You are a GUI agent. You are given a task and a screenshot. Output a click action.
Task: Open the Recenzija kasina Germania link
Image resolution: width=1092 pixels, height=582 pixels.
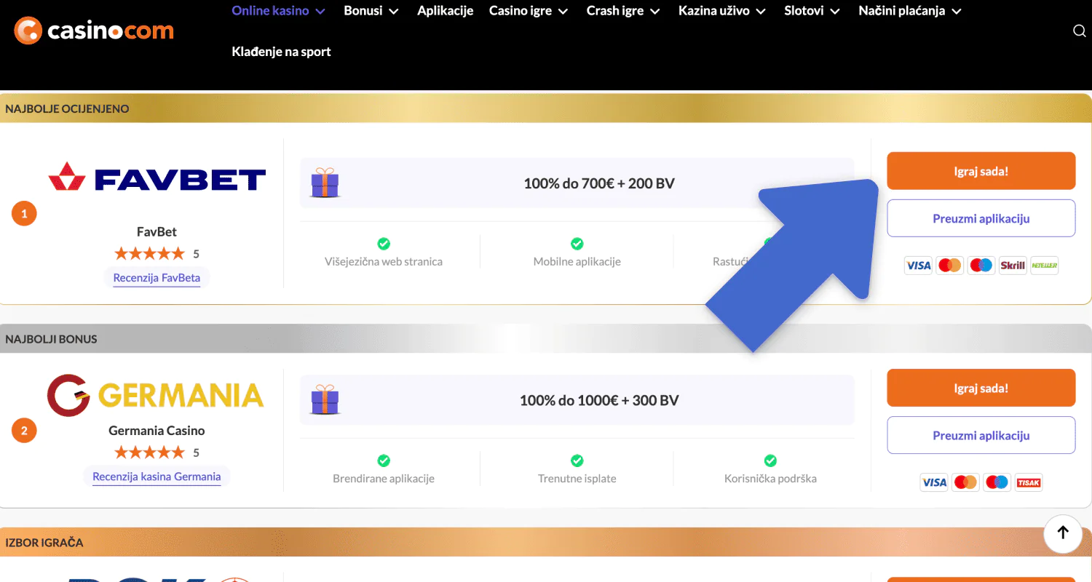(x=157, y=477)
